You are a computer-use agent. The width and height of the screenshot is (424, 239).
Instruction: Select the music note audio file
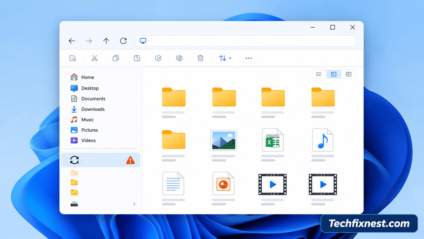(x=323, y=140)
